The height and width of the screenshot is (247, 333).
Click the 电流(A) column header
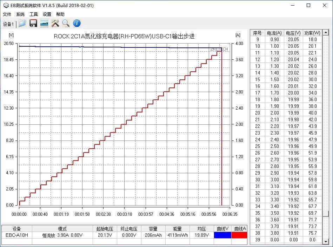[274, 33]
